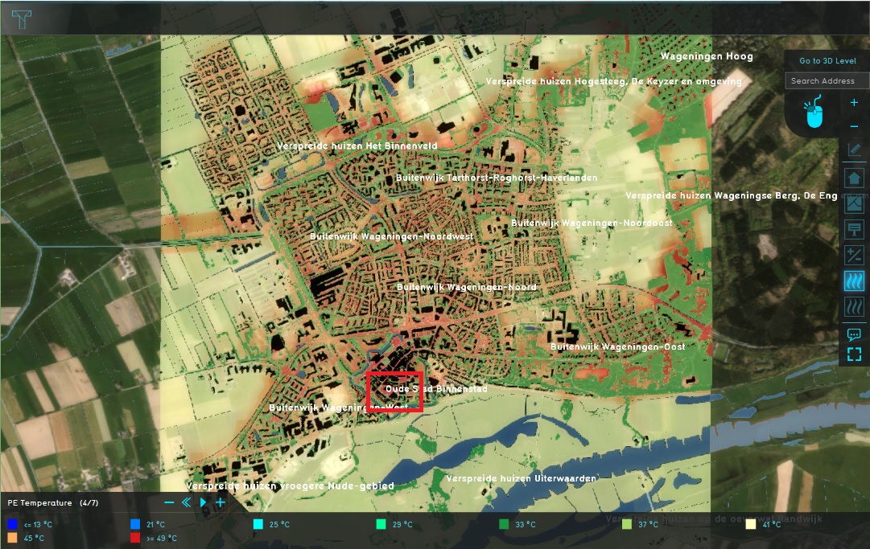870x549 pixels.
Task: Step to previous timeframe with minus
Action: coord(169,502)
